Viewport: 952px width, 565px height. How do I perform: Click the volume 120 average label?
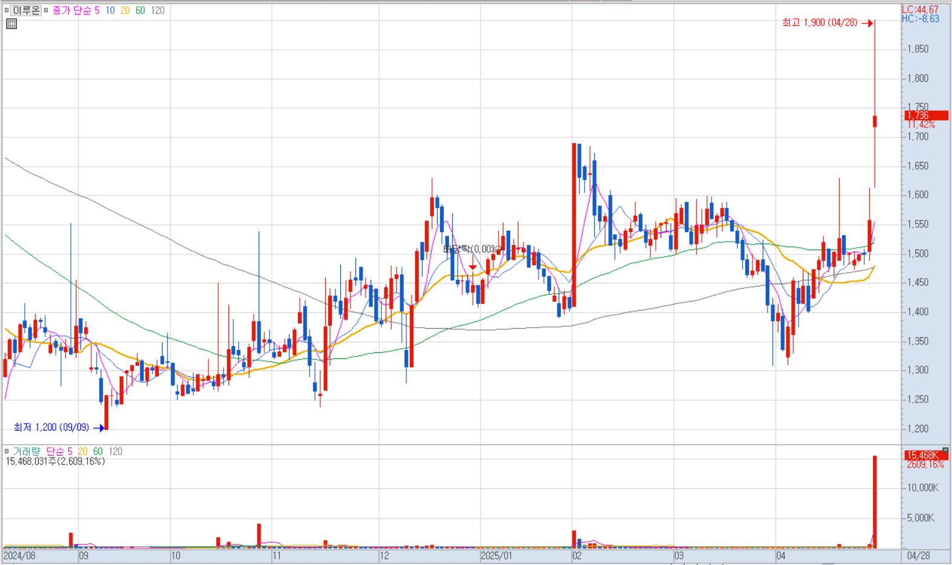[115, 451]
